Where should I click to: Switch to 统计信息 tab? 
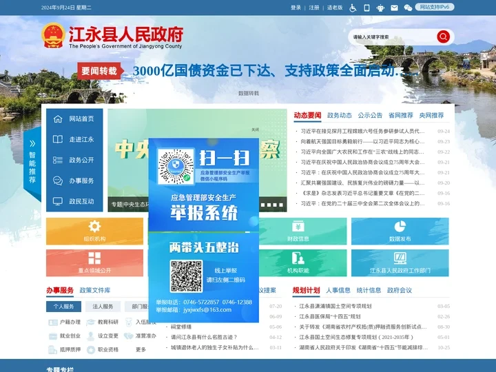pyautogui.click(x=369, y=291)
